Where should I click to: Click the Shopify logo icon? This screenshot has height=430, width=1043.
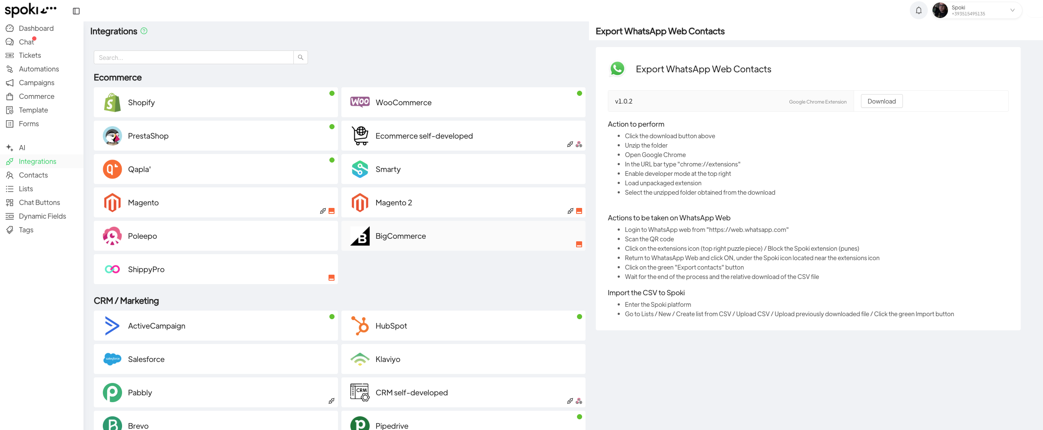[x=112, y=103]
